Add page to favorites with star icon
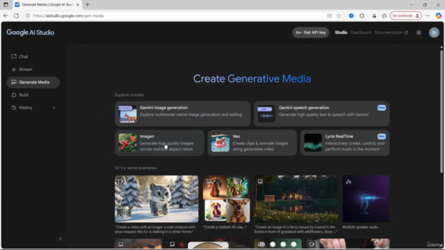 point(339,16)
